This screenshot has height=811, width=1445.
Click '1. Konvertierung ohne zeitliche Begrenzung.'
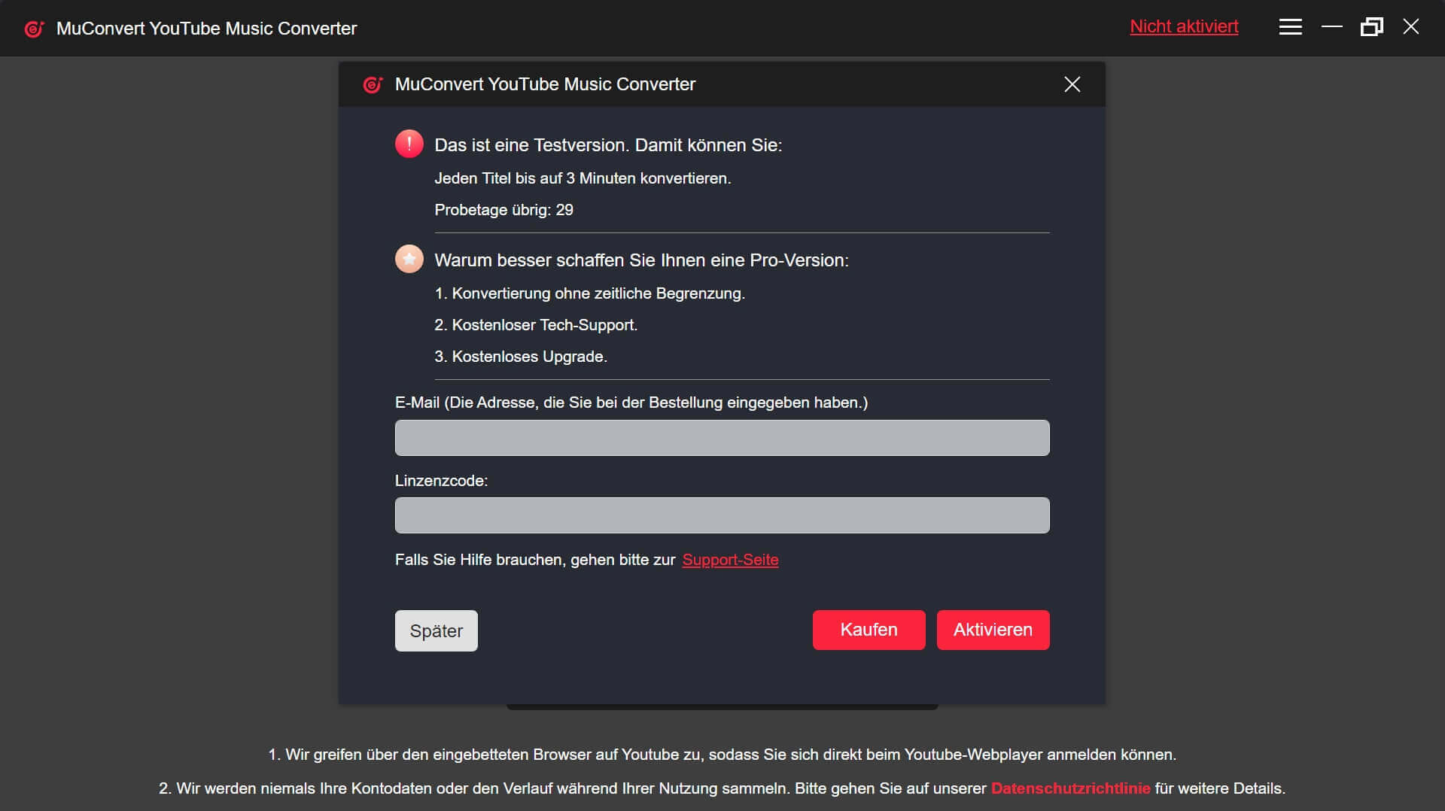pos(589,293)
